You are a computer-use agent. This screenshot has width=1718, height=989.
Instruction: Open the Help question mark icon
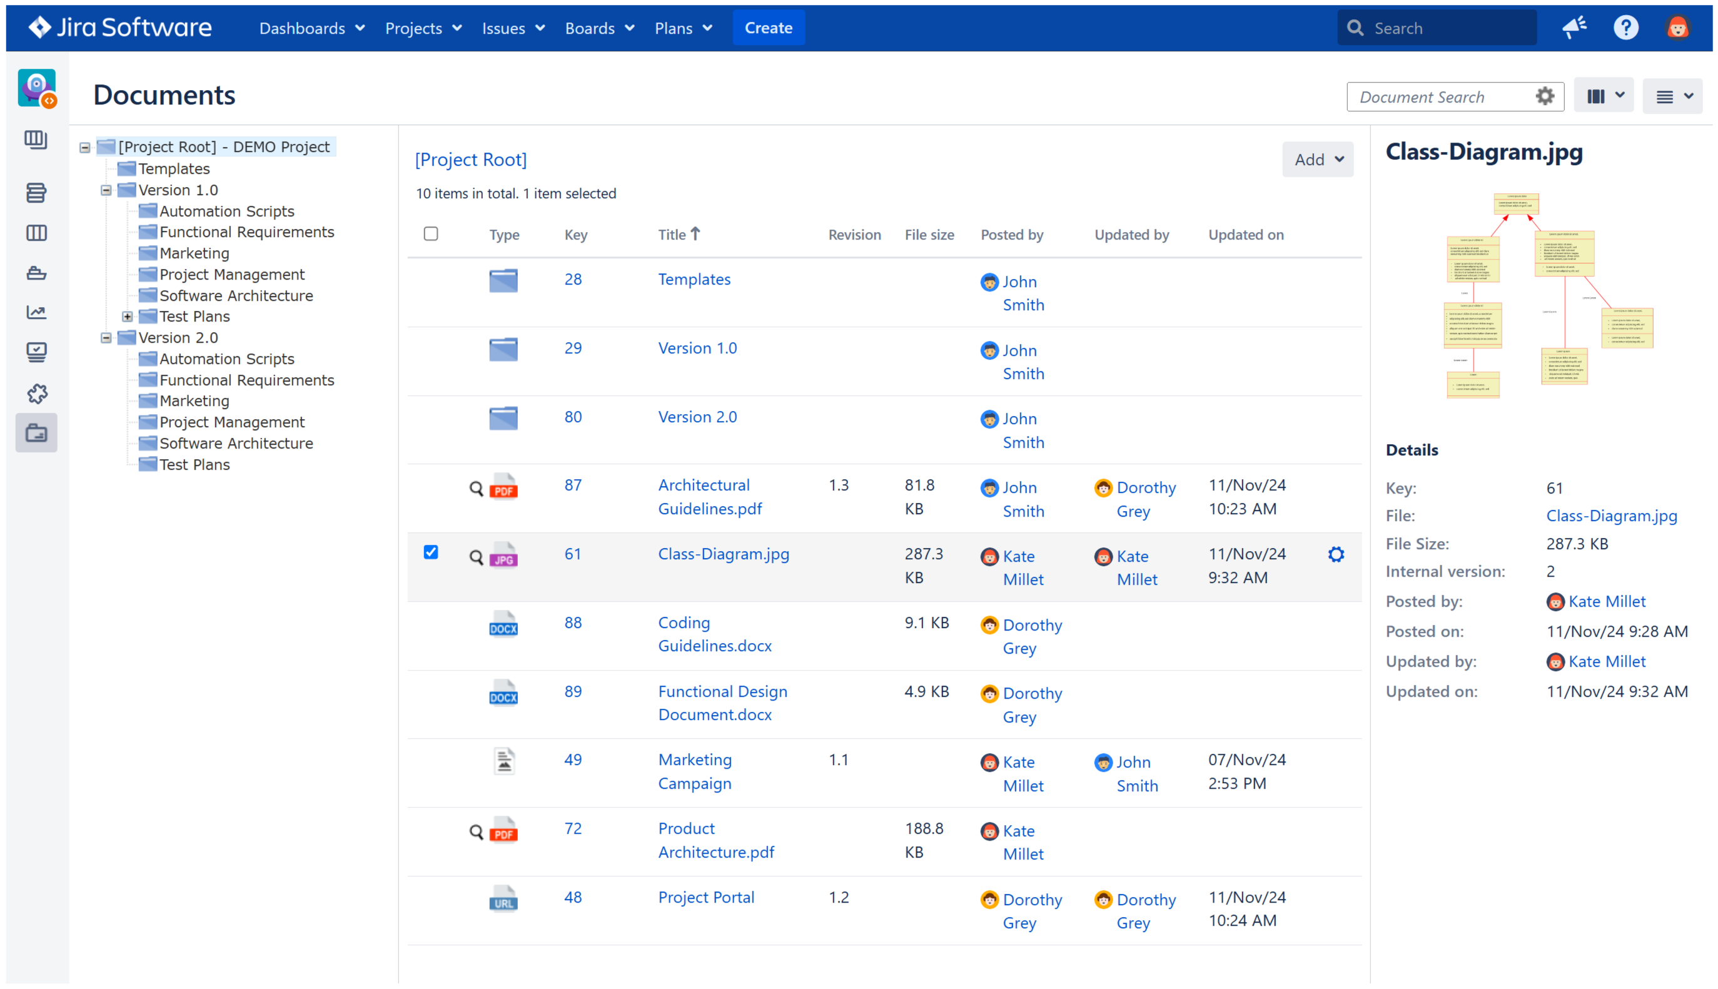click(x=1625, y=27)
